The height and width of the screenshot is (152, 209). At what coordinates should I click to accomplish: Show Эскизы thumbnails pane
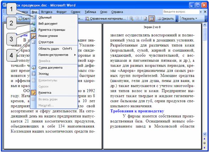click(54, 74)
